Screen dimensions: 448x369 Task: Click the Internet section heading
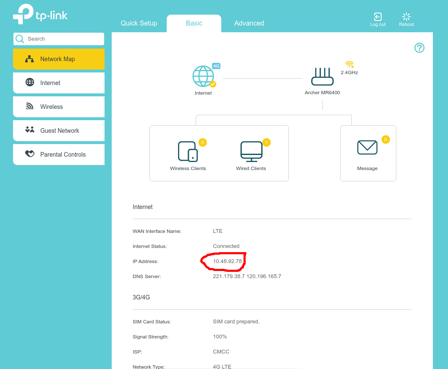[143, 207]
